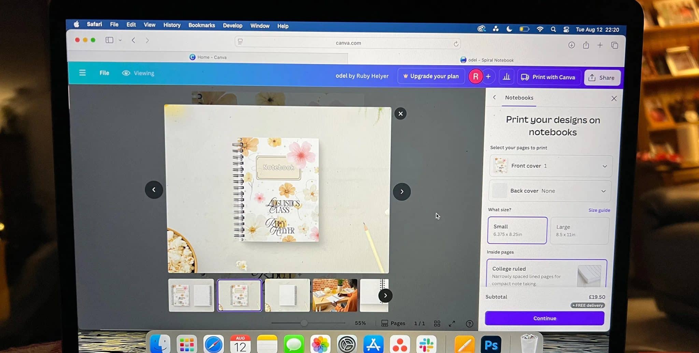The width and height of the screenshot is (699, 353).
Task: Click the Viewing mode eye toggle
Action: click(138, 73)
